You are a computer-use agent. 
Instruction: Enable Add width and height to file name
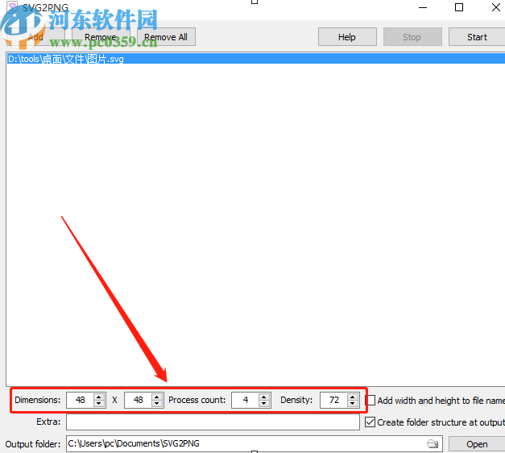point(371,401)
